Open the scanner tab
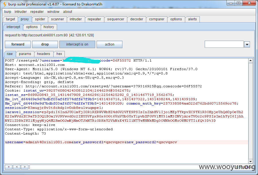This screenshot has width=258, height=175. pyautogui.click(x=57, y=19)
